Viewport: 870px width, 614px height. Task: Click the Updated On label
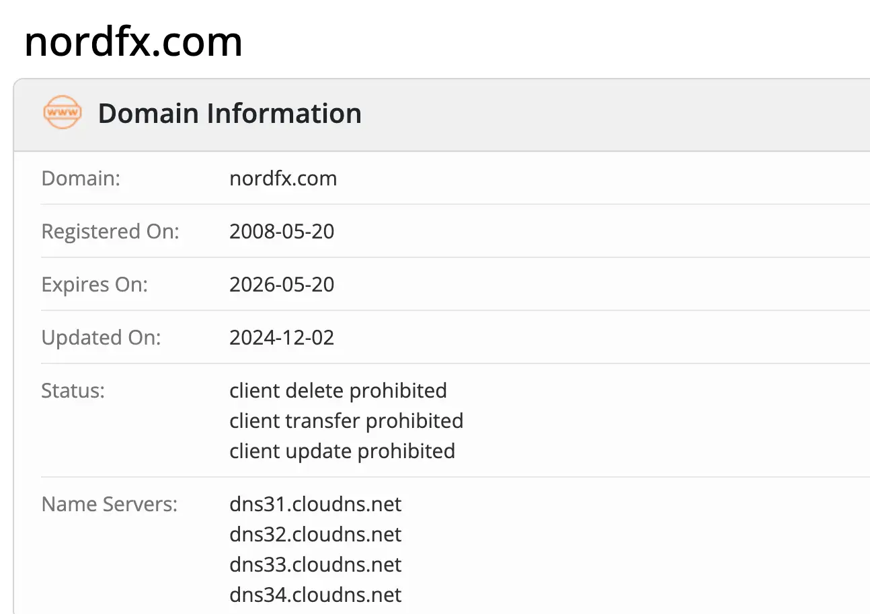coord(101,338)
